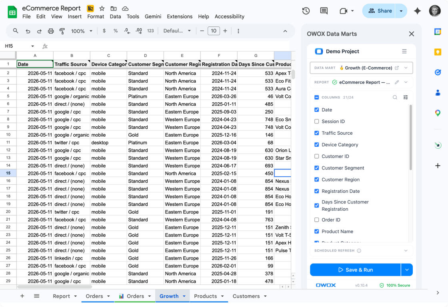Viewport: 448px width, 307px height.
Task: Open Google Maps side panel
Action: click(x=438, y=113)
